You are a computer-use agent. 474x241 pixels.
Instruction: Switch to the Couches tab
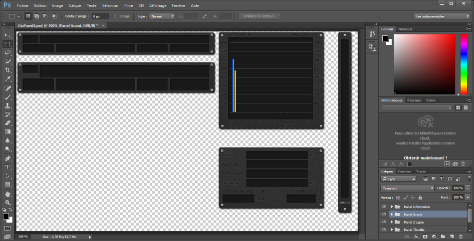(x=404, y=171)
